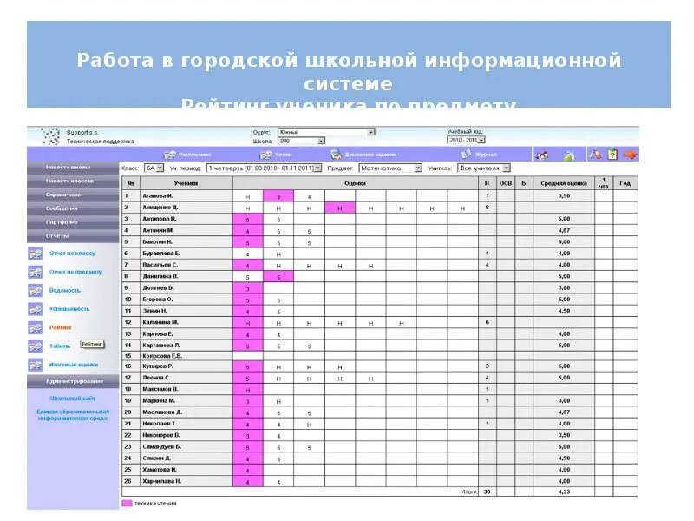The image size is (694, 521).
Task: Open Школьный сайт link
Action: point(73,399)
